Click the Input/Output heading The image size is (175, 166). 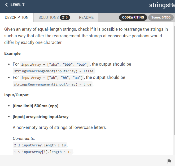16,95
